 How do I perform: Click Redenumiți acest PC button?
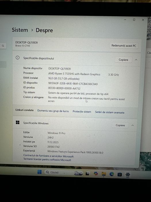coord(124,46)
